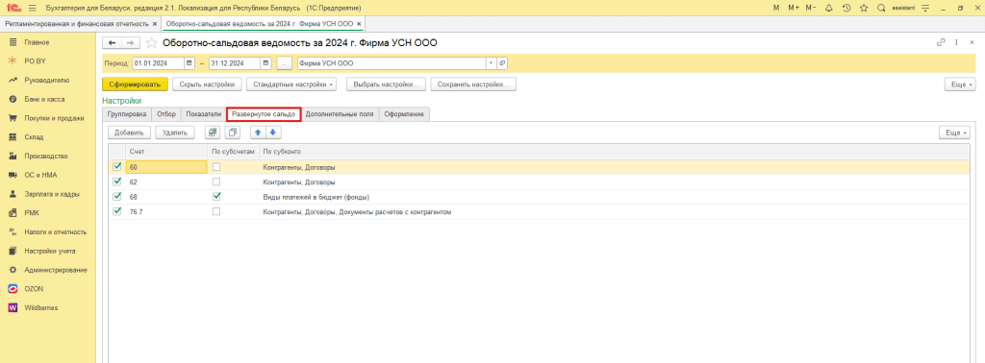
Task: Click Скрыть настройки button
Action: coord(207,84)
